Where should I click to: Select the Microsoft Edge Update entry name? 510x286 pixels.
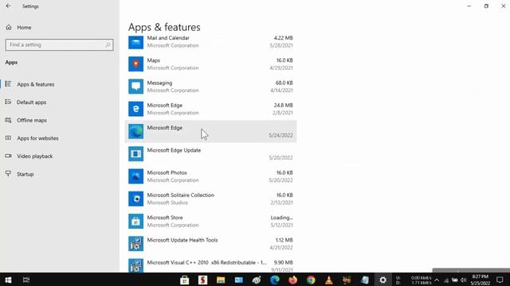click(x=174, y=150)
